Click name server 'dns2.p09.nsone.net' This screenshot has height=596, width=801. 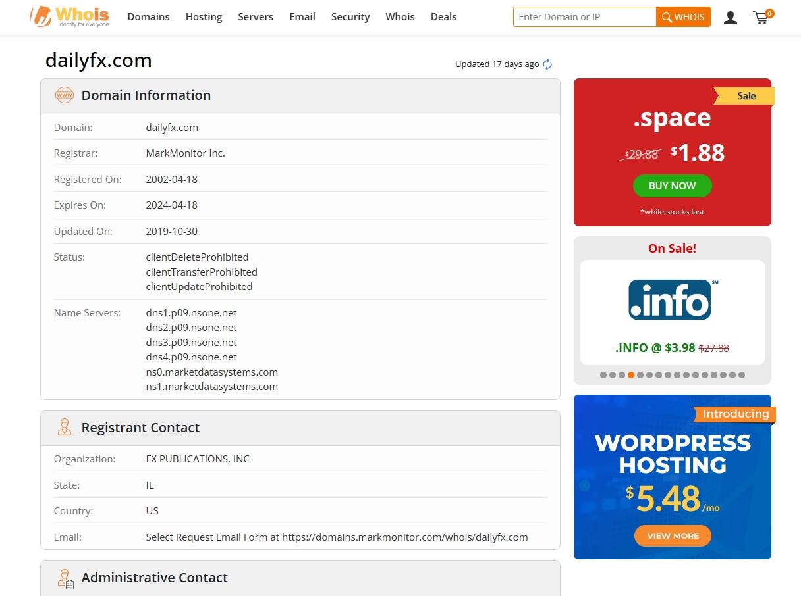[x=191, y=328]
